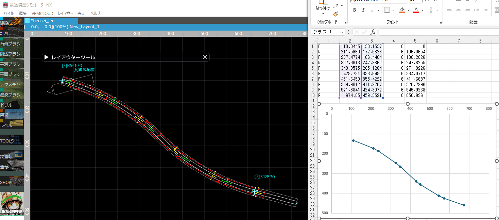Click the format painter brush icon

click(335, 14)
